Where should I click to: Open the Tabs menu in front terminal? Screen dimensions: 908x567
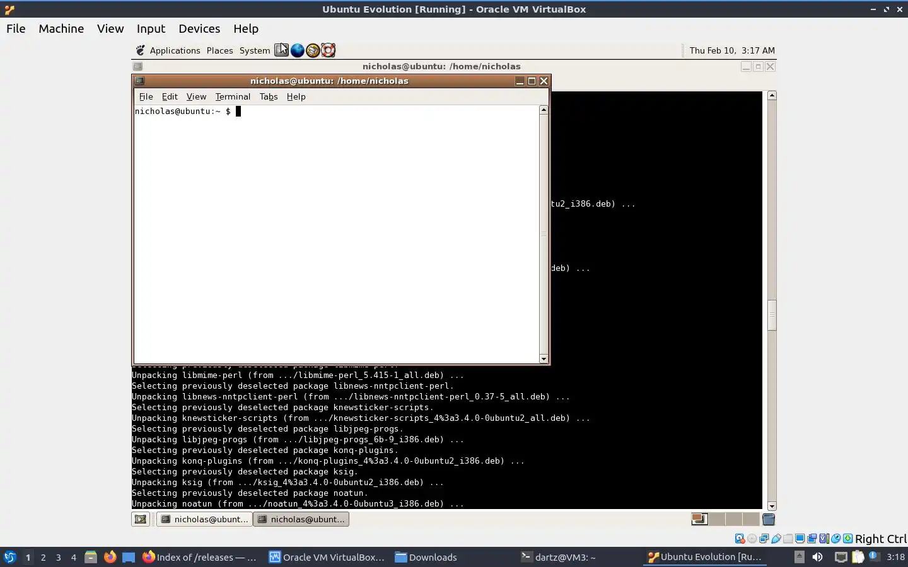pyautogui.click(x=269, y=96)
